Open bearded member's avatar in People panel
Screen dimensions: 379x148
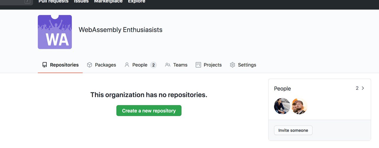point(299,106)
